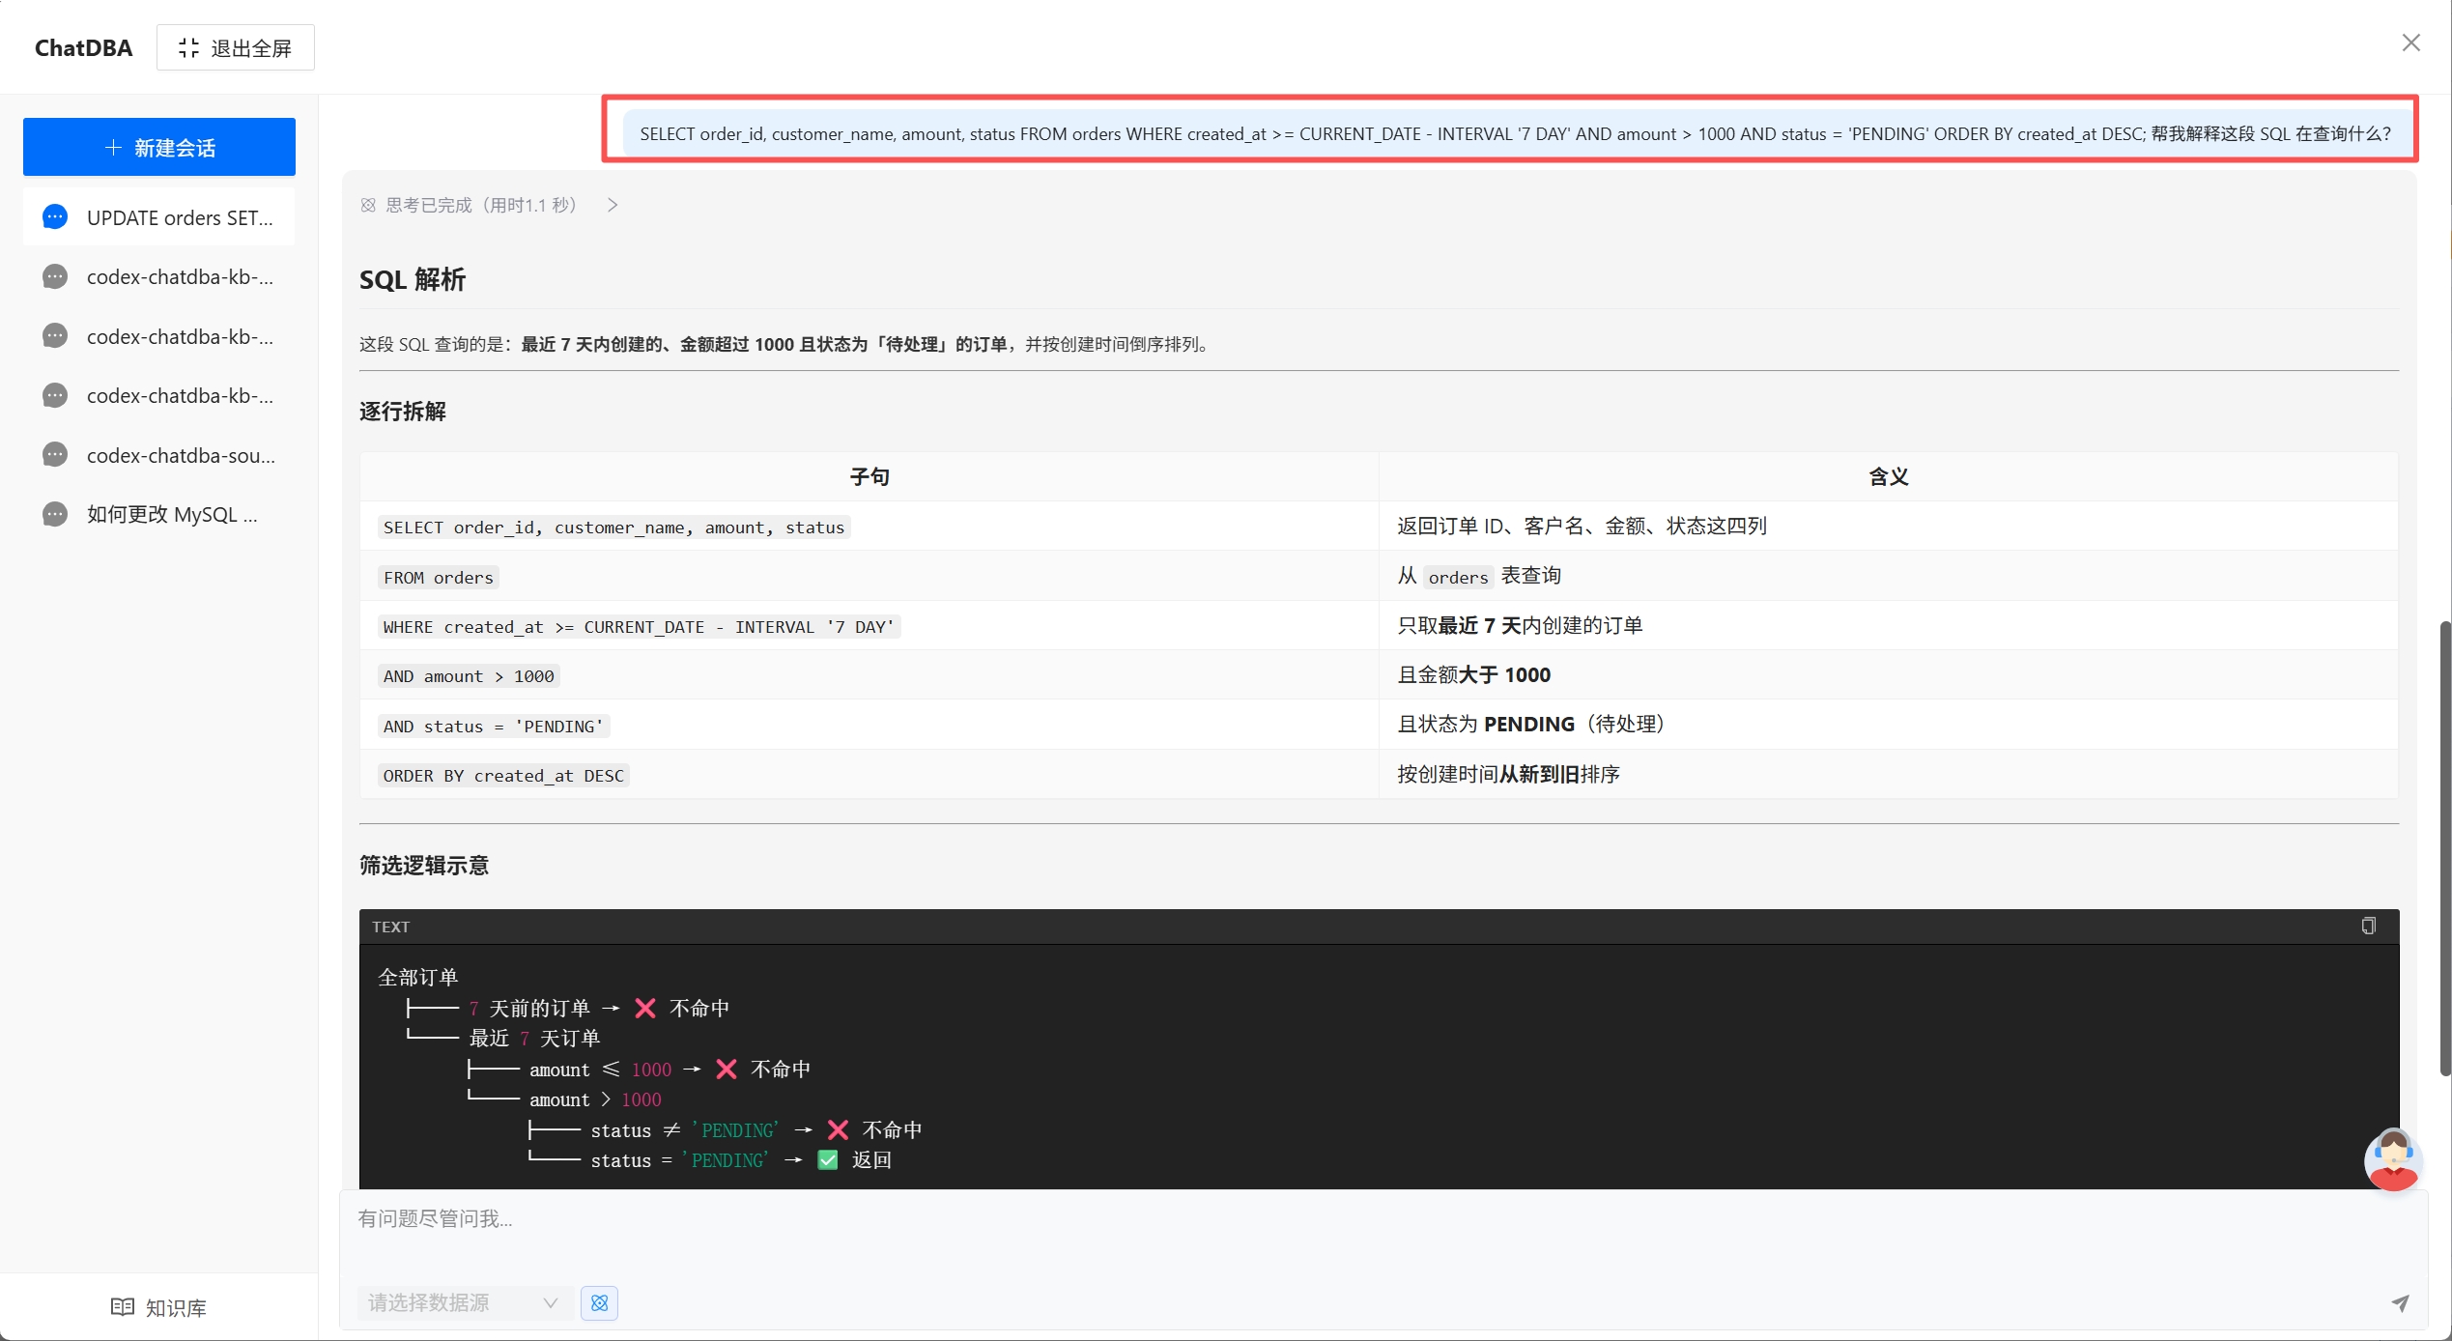This screenshot has height=1341, width=2452.
Task: Toggle the deep thinking atom button
Action: point(599,1302)
